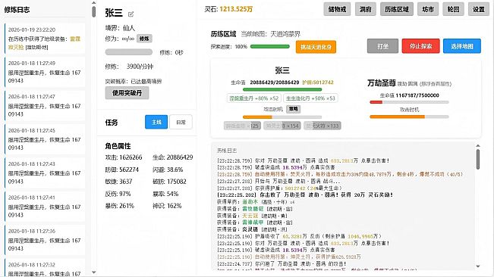Screen dimensions: 494x277
Task: Click the green exploration progress bar at 100%
Action: (x=269, y=46)
